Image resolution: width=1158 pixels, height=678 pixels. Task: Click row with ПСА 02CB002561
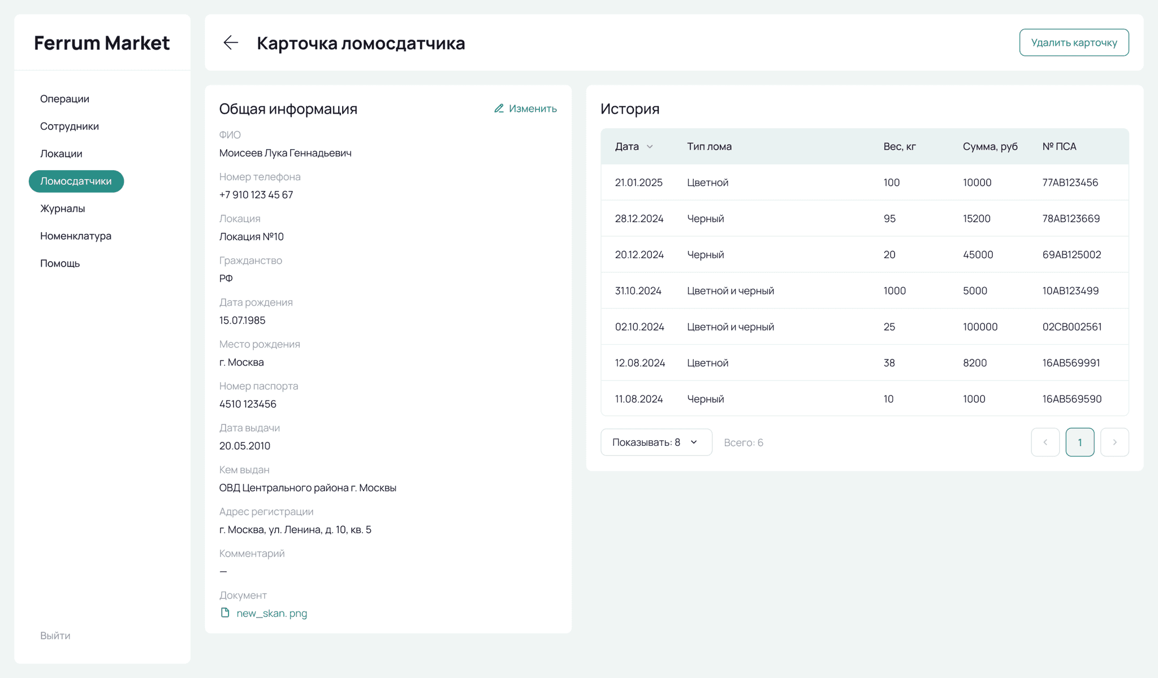click(864, 327)
